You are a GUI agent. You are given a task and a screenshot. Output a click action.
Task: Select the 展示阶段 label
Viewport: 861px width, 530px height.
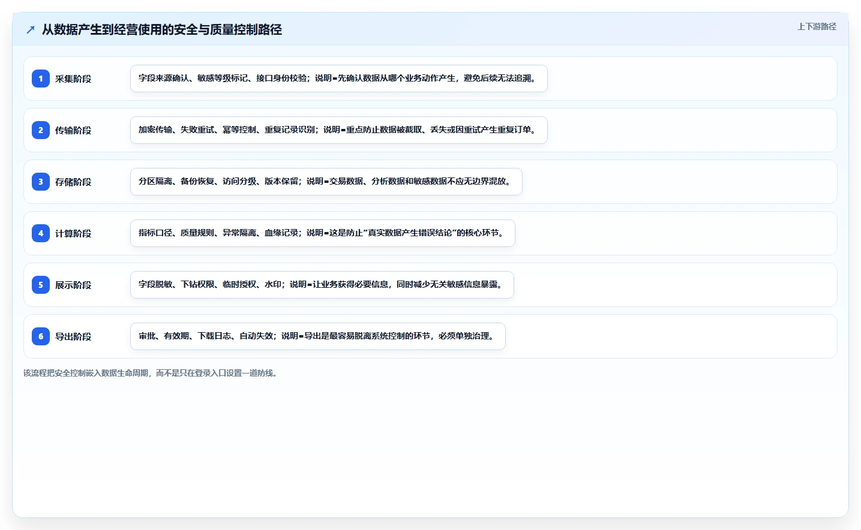pyautogui.click(x=73, y=285)
